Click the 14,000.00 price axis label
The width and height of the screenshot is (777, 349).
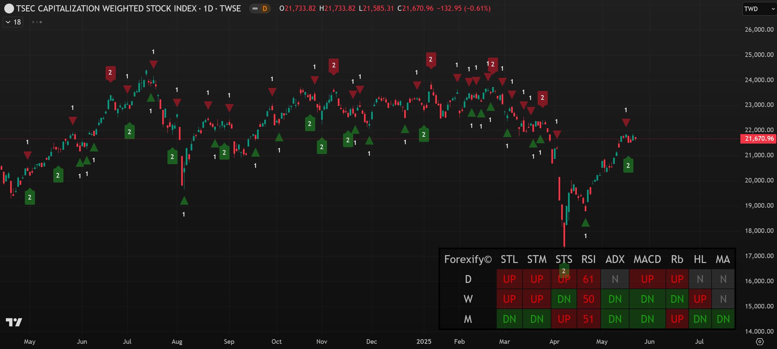point(759,331)
